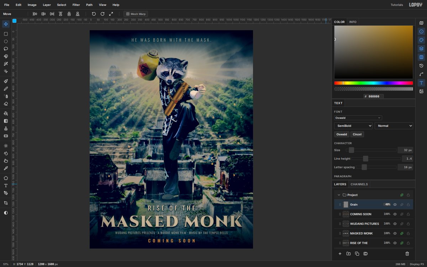Select the elliptical marquee tool
427x267 pixels.
coord(6,41)
